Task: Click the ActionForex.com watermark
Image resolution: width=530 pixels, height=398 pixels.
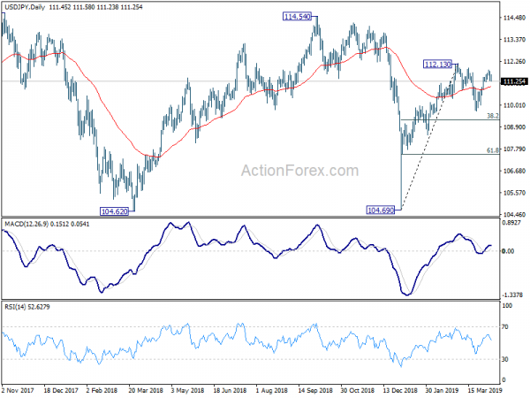Action: tap(299, 170)
